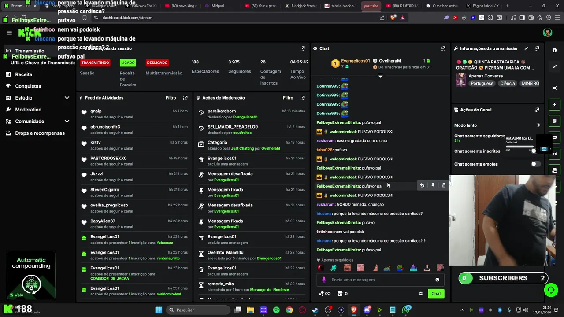
Task: Toggle Chat somente emotes switch
Action: [x=535, y=164]
